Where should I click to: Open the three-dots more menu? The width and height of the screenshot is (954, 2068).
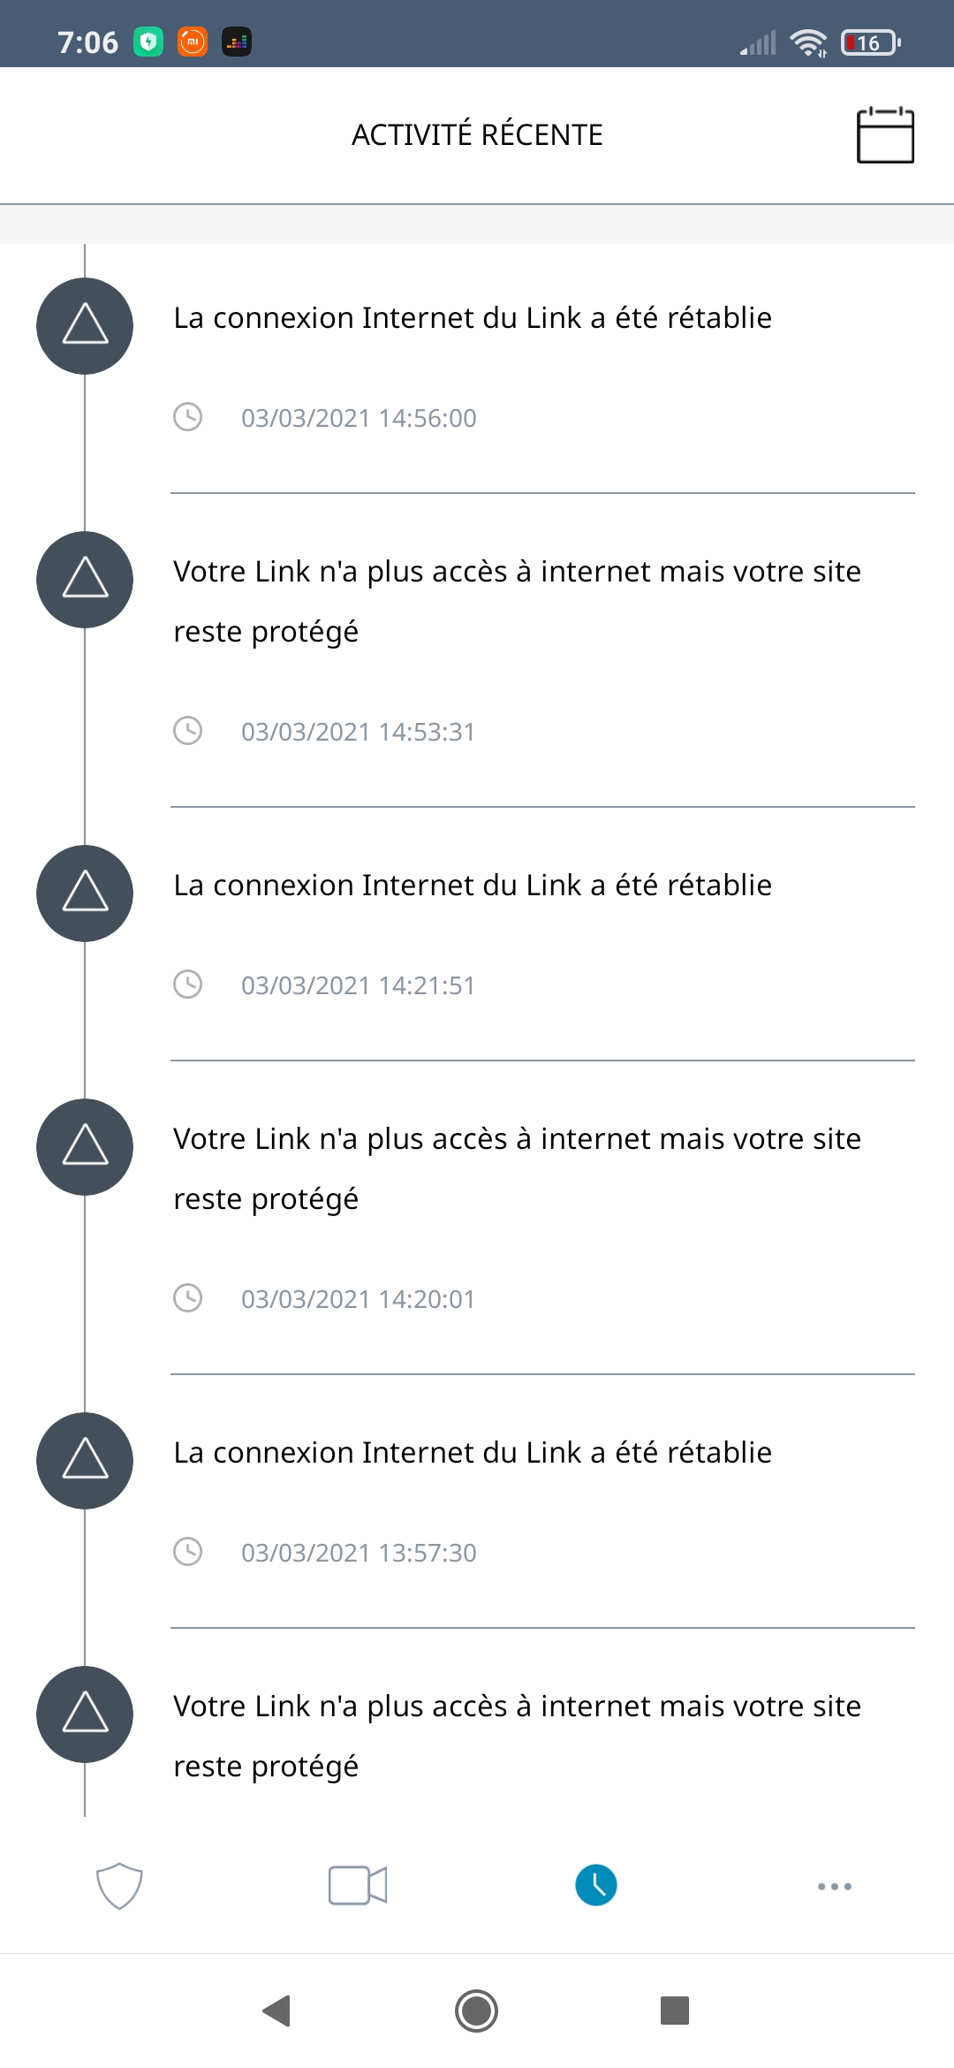point(835,1886)
